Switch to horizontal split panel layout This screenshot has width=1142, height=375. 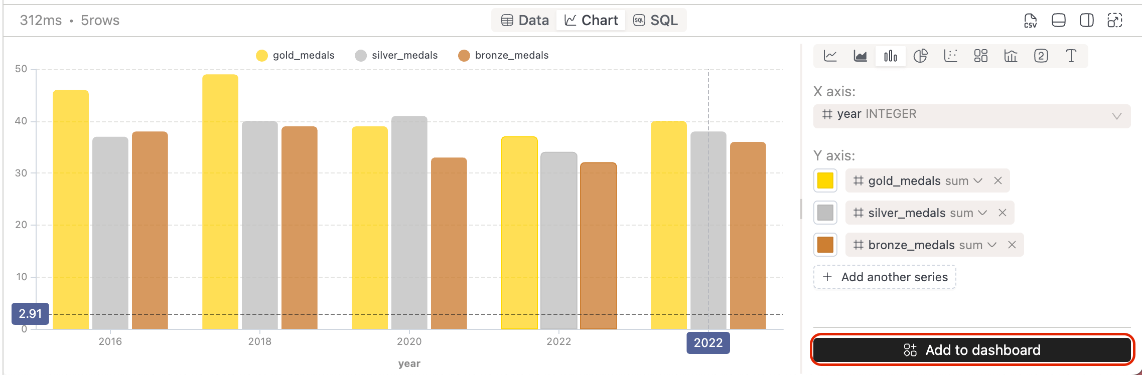pos(1058,21)
